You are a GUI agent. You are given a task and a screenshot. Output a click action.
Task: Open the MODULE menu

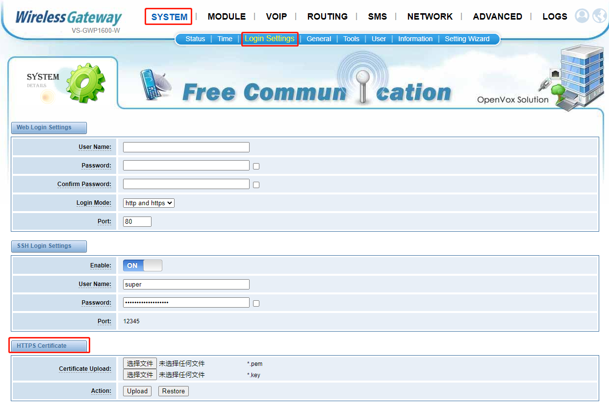pos(227,17)
